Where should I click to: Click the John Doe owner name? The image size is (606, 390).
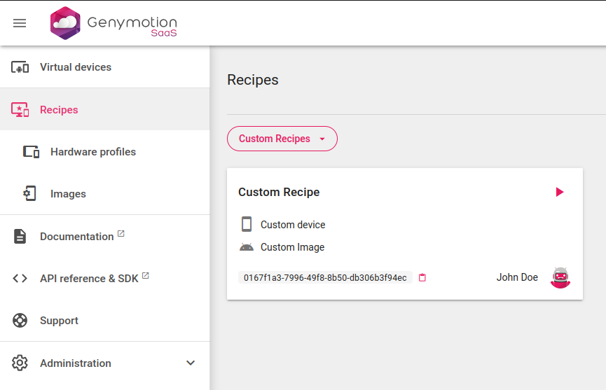(517, 277)
